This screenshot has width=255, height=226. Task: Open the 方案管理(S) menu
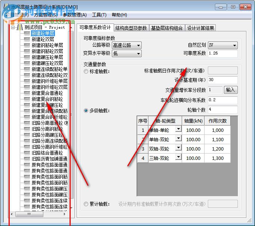click(x=46, y=15)
